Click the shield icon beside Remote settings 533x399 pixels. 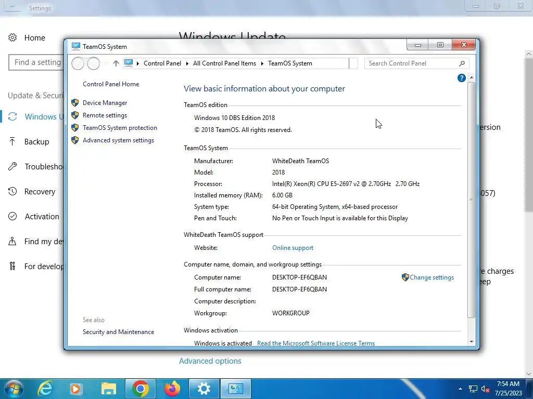tap(75, 115)
